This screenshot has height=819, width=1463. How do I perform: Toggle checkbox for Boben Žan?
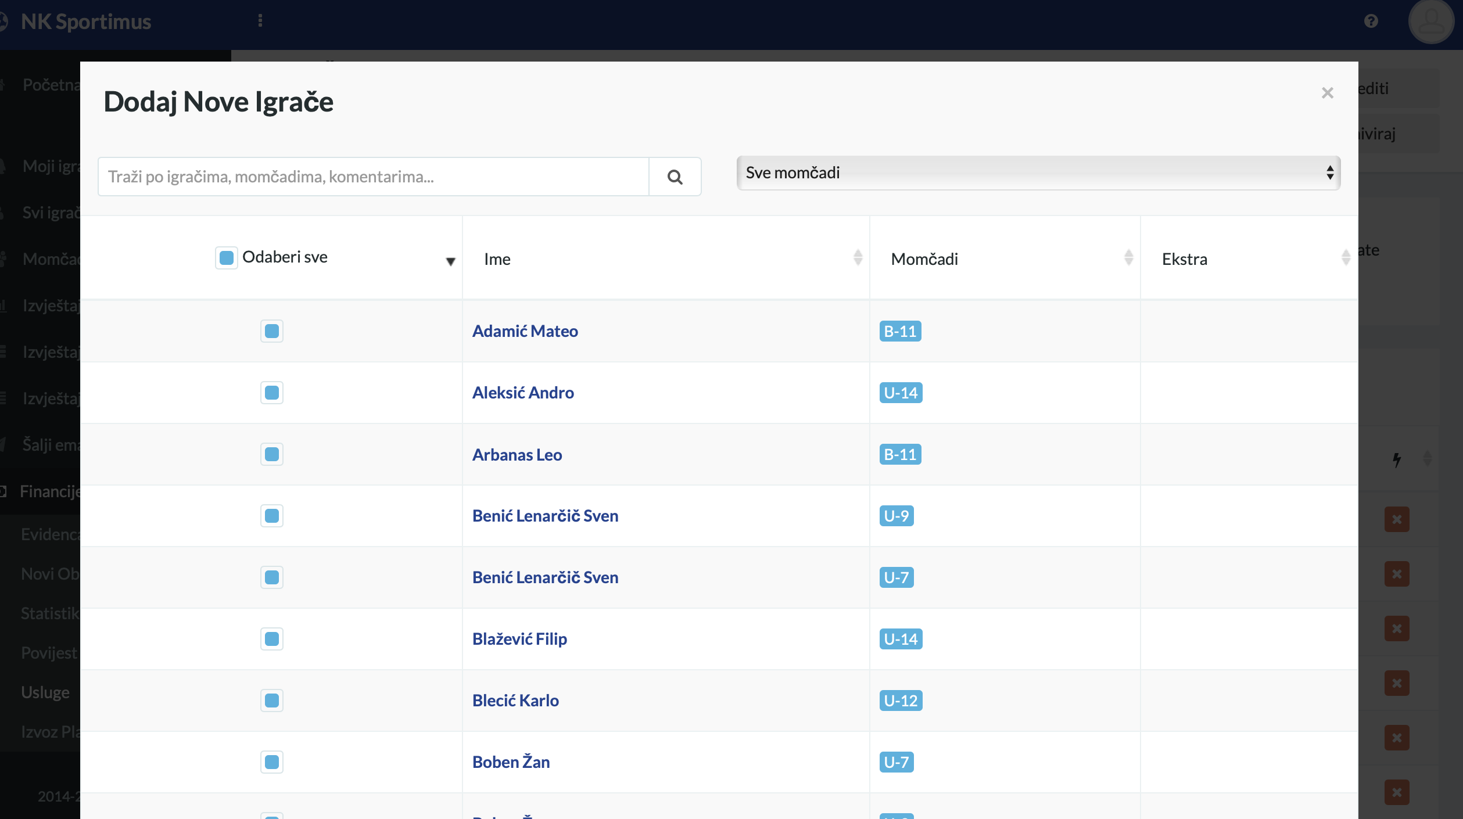tap(272, 762)
